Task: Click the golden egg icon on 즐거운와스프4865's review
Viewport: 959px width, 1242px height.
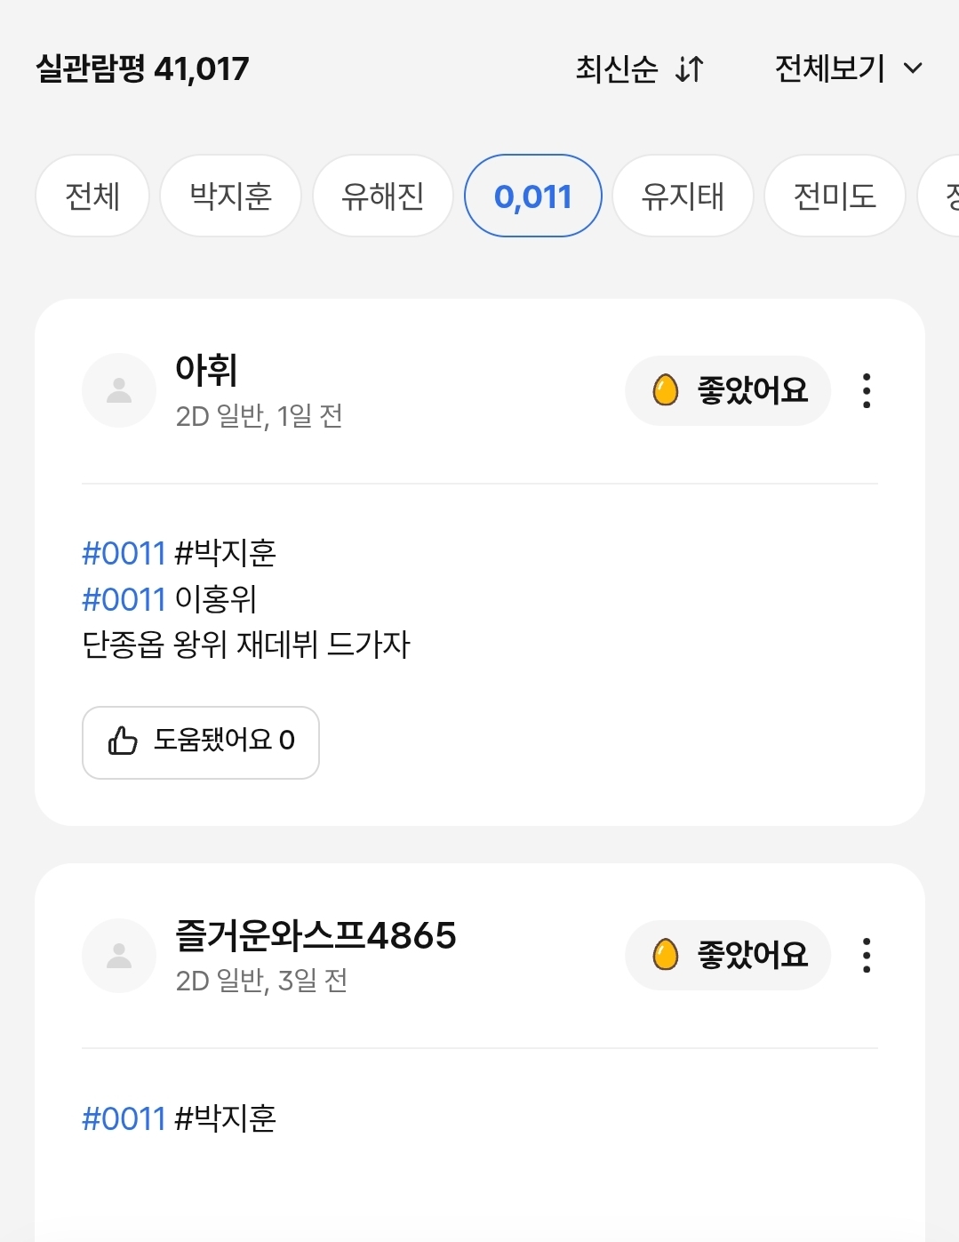Action: point(665,955)
